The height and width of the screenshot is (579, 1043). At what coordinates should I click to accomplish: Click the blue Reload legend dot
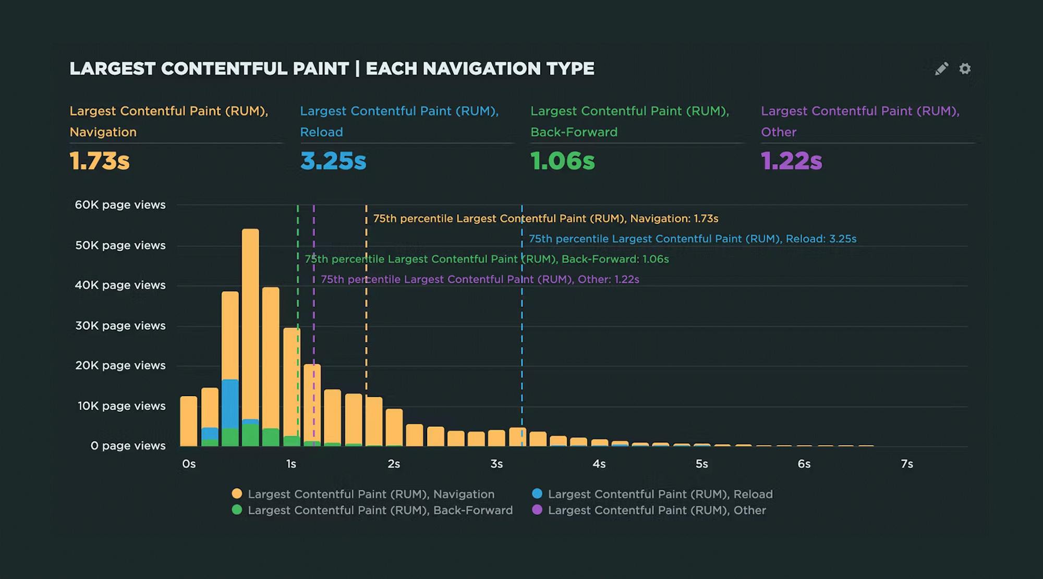(x=537, y=494)
